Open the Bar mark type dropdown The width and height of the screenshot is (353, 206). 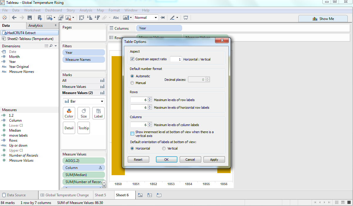tap(84, 101)
